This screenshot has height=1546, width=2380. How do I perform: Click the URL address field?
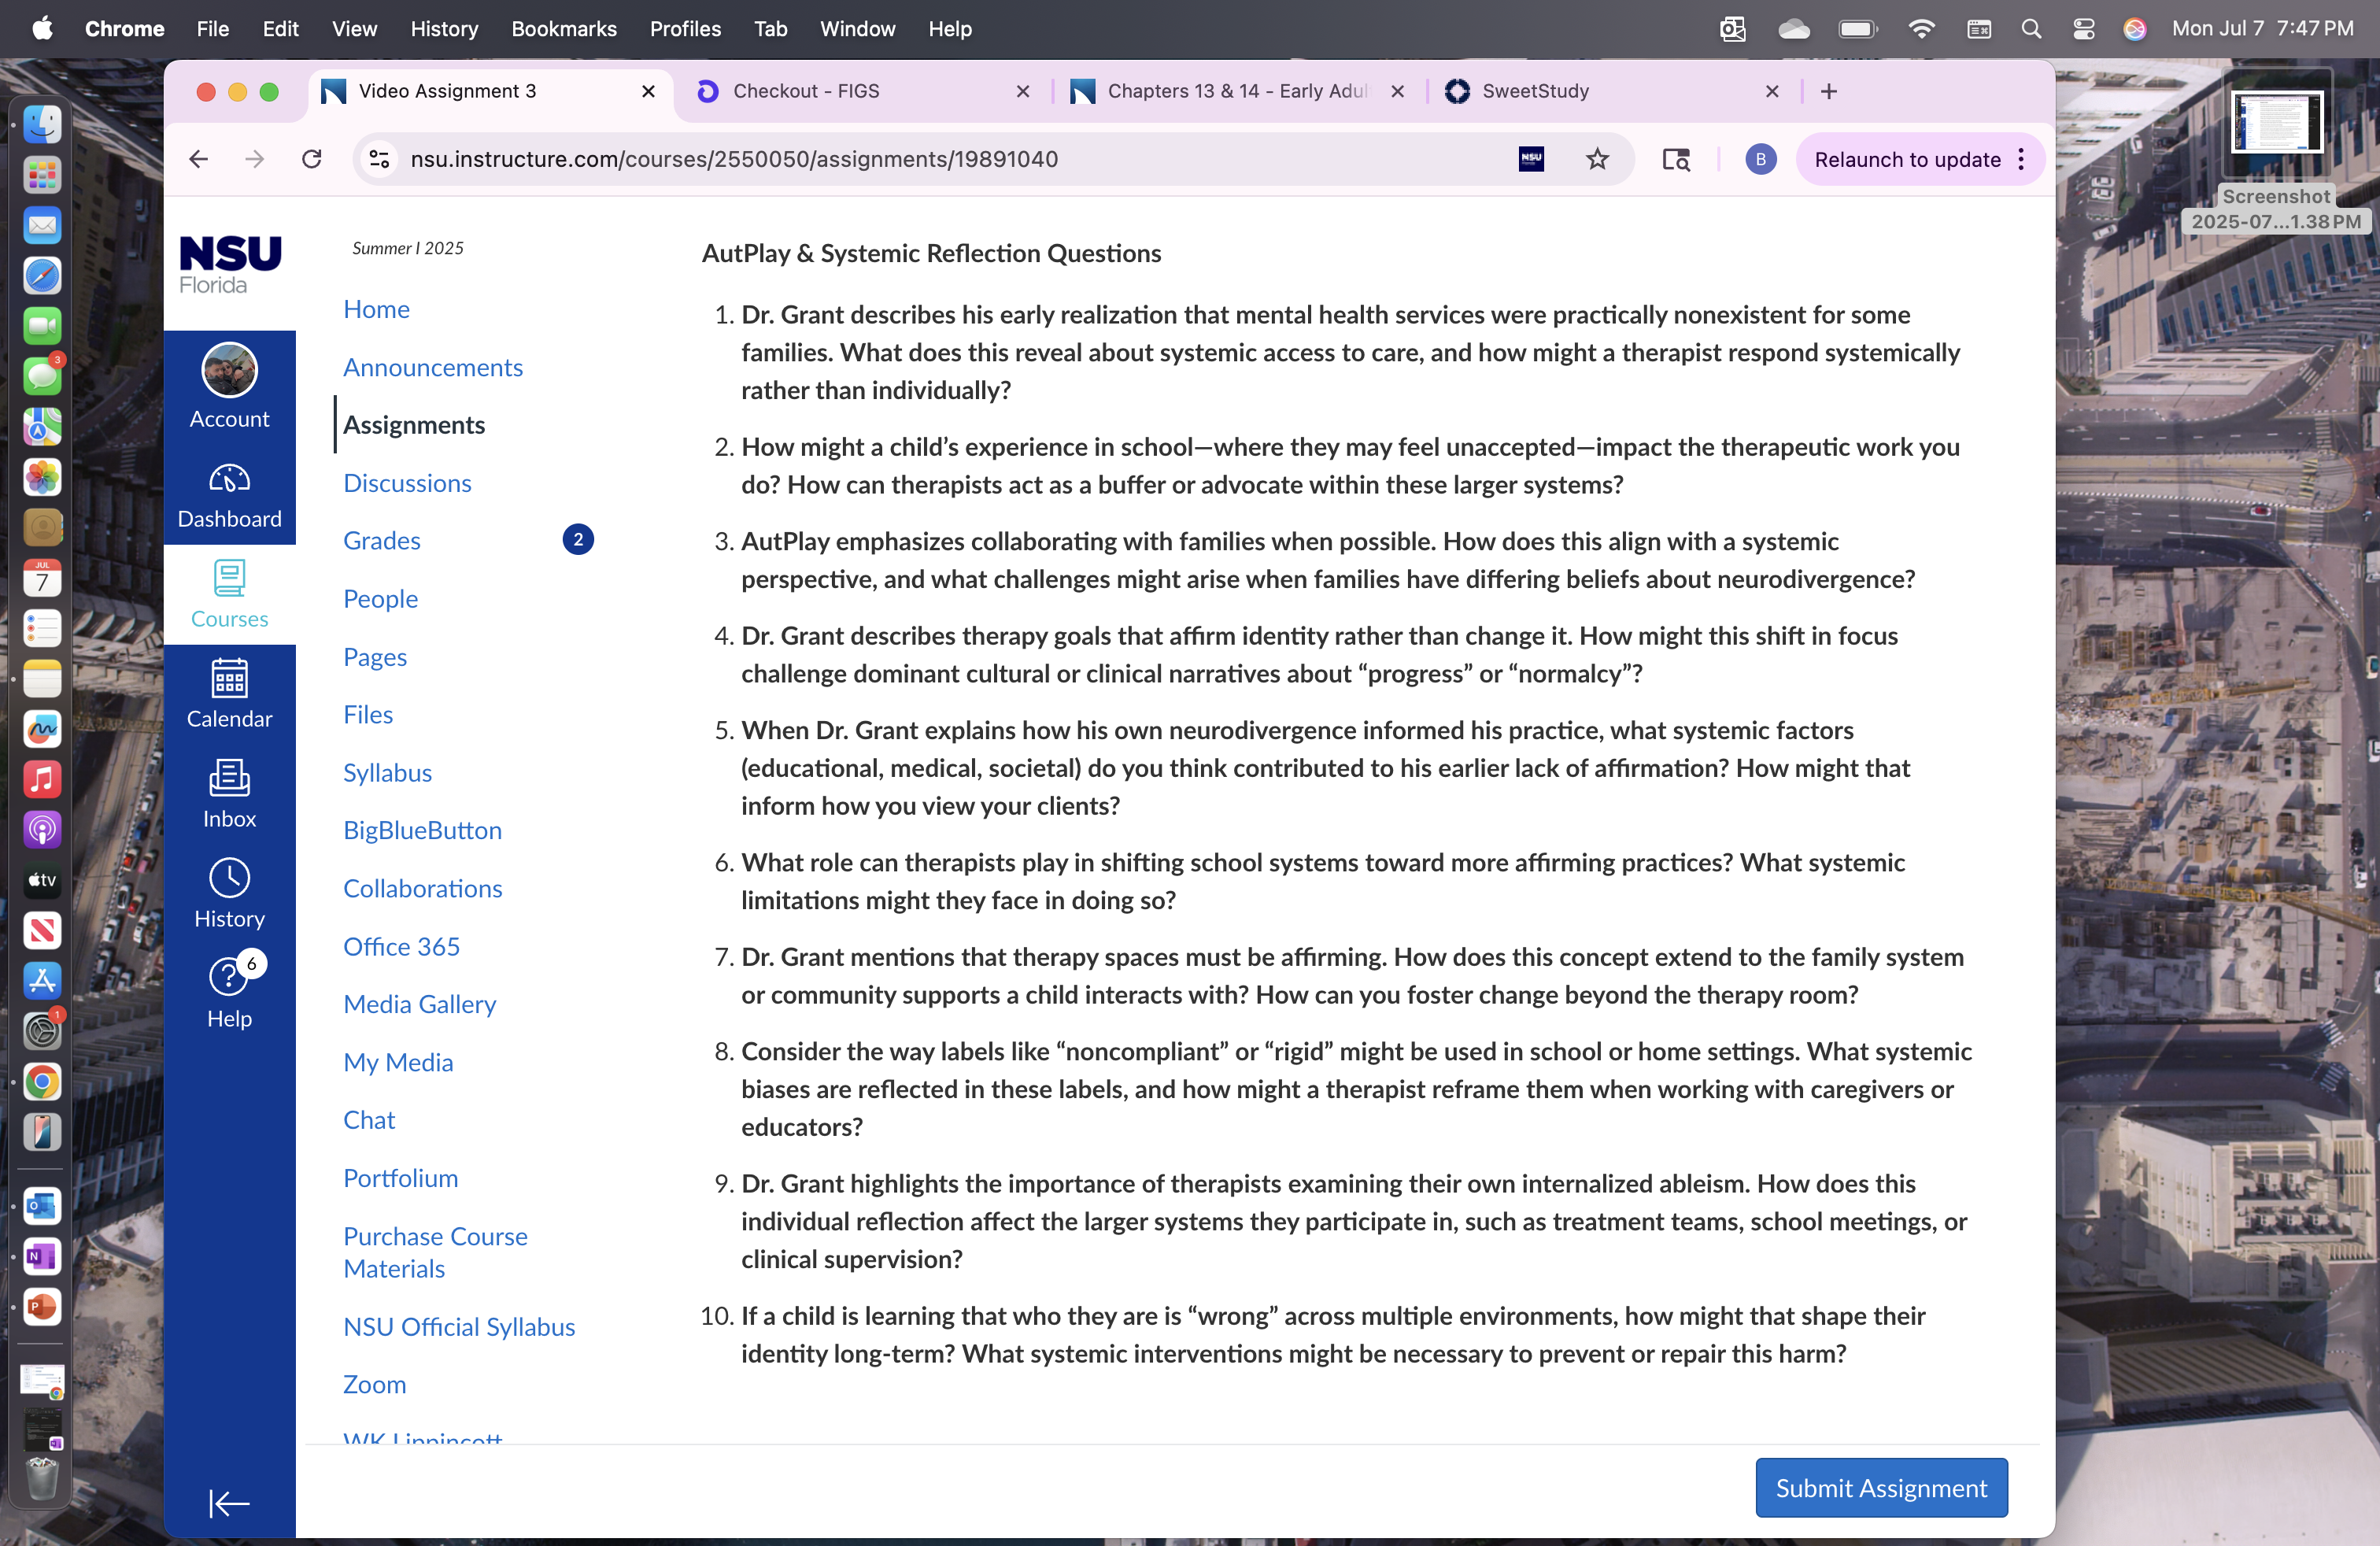[949, 159]
